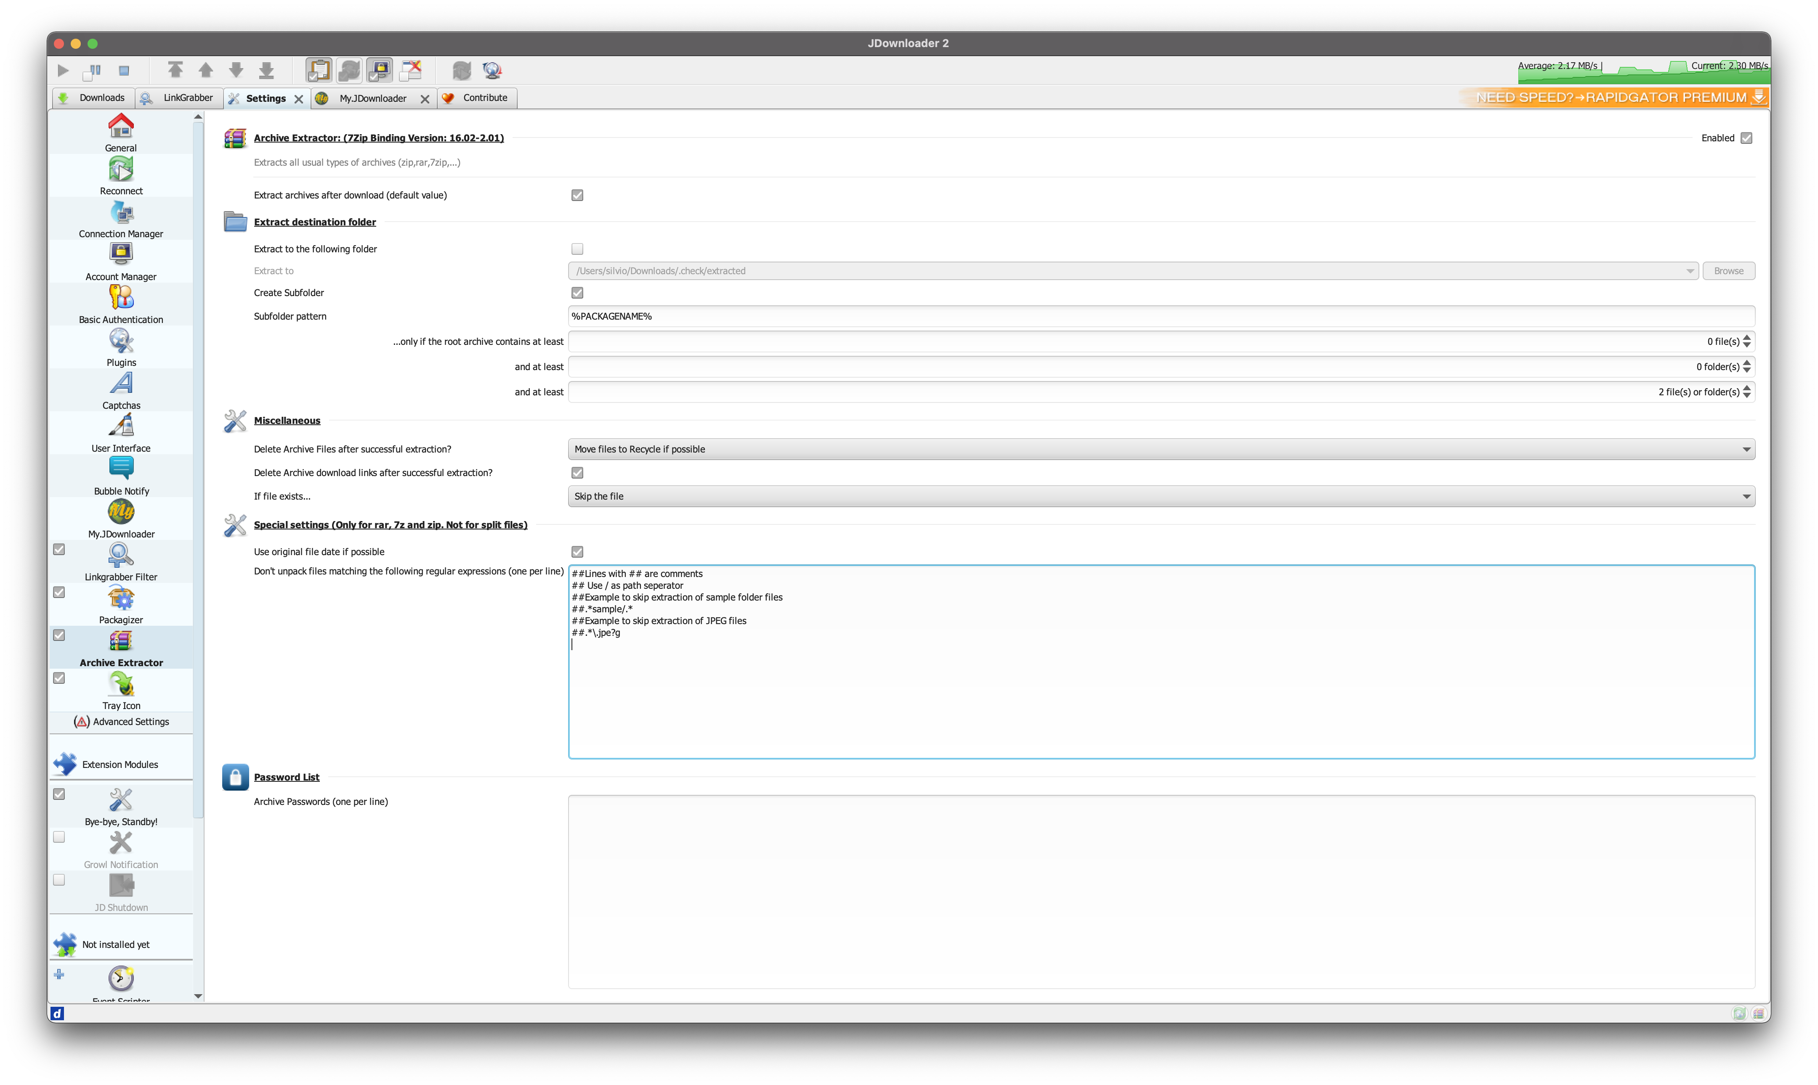This screenshot has width=1818, height=1085.
Task: Open Bubble Notify settings
Action: click(121, 476)
